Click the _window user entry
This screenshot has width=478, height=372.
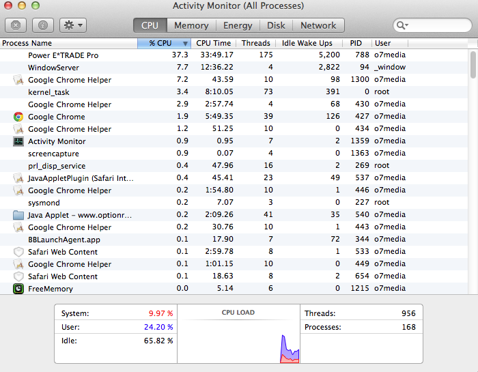390,67
